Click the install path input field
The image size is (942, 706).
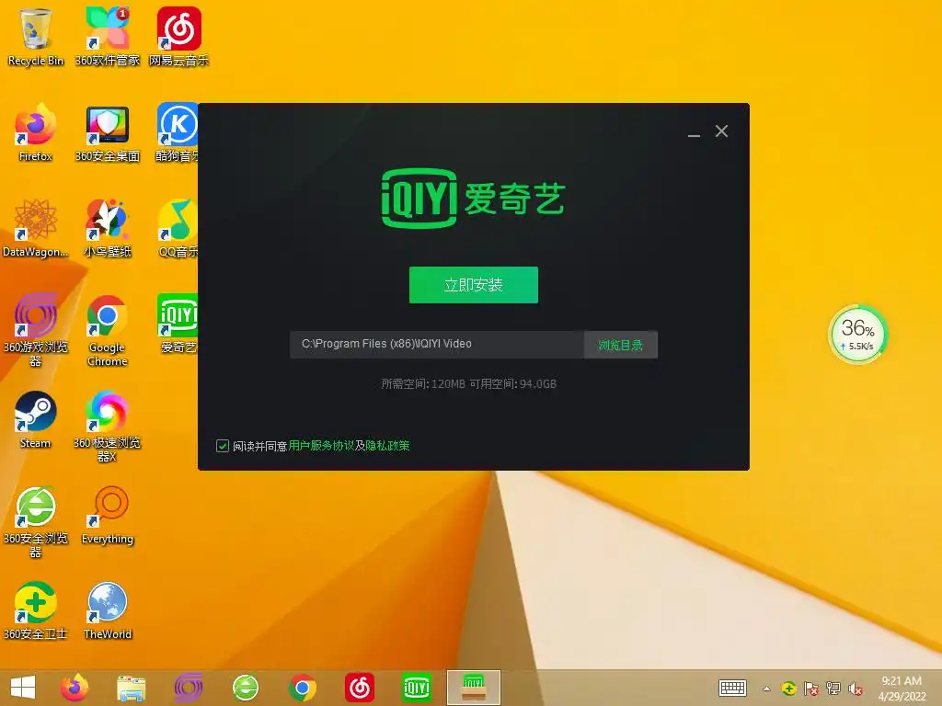click(437, 345)
